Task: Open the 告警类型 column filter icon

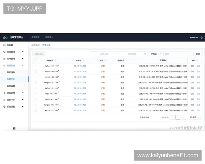Action: pyautogui.click(x=126, y=60)
